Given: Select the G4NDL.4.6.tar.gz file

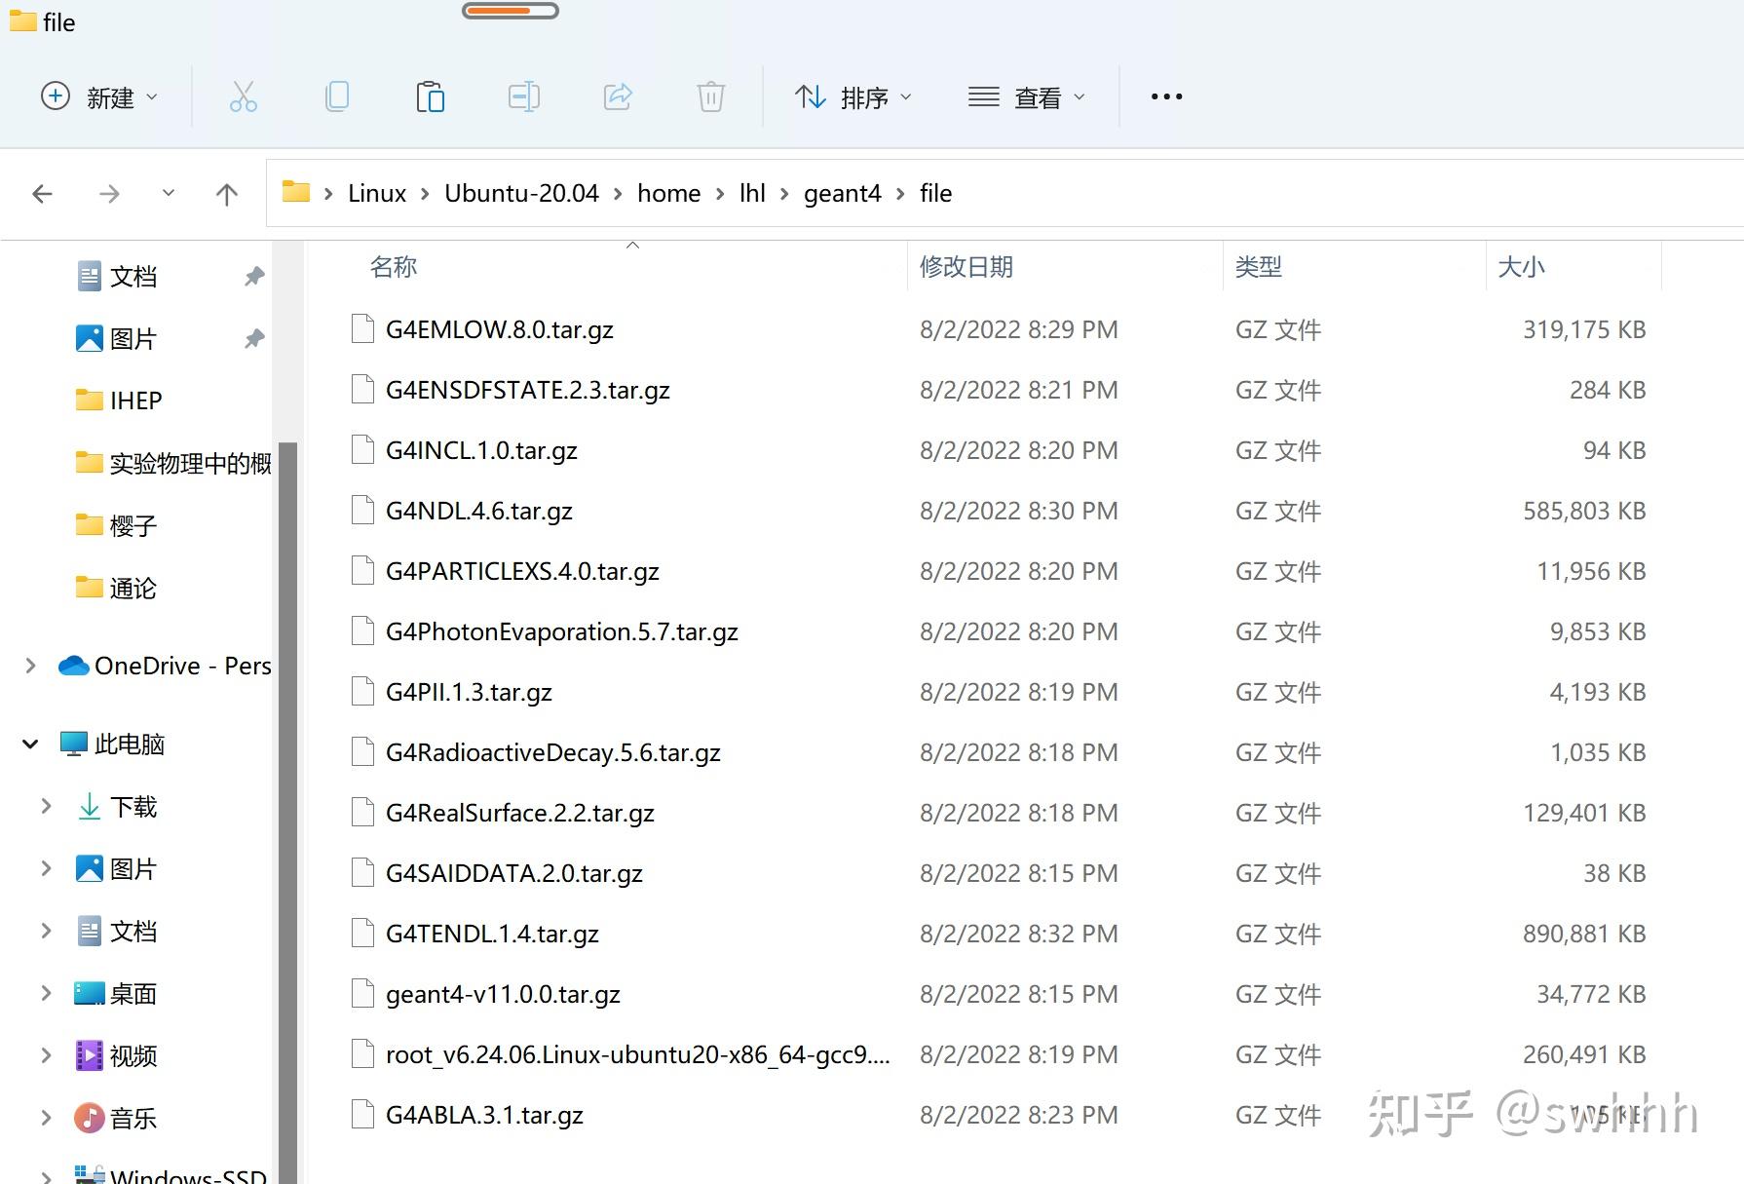Looking at the screenshot, I should coord(478,510).
